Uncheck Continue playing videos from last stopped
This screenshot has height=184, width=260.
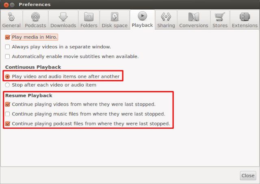point(8,104)
